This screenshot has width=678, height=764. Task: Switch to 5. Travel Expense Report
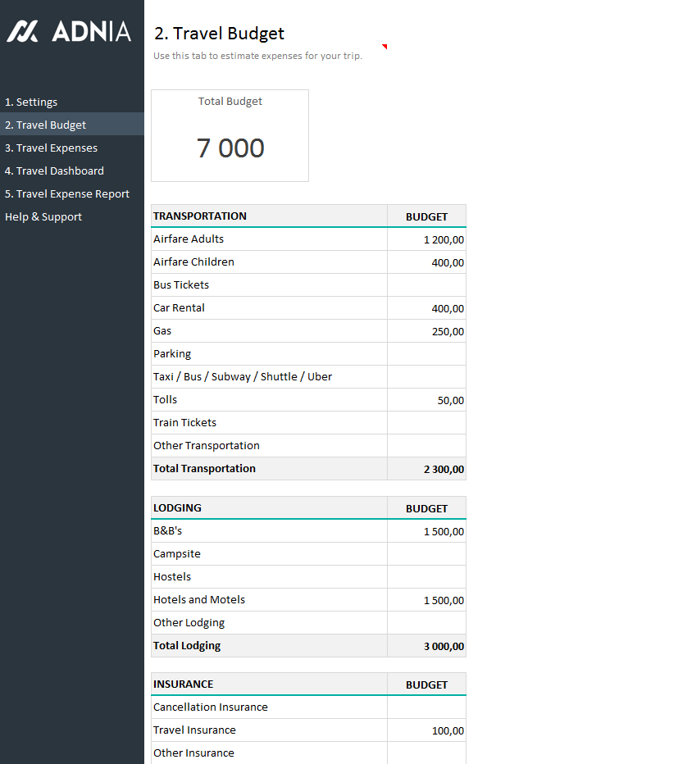click(x=67, y=194)
